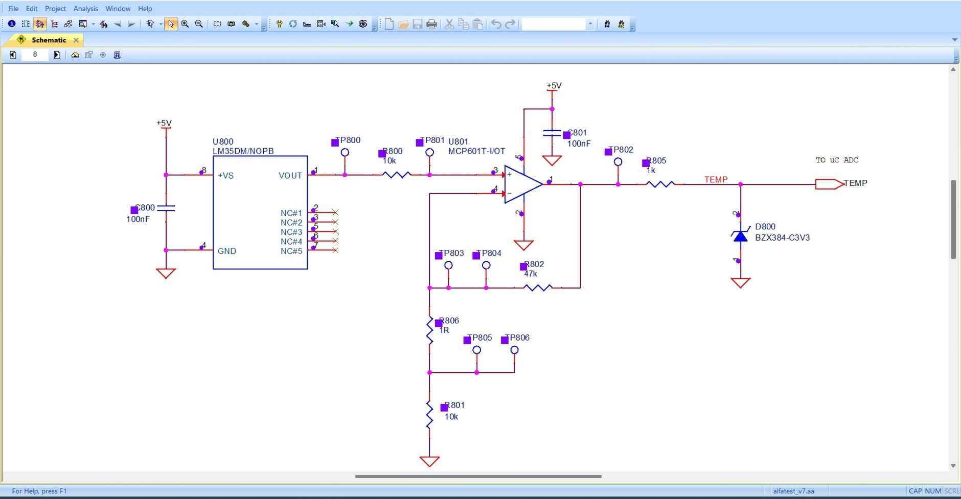
Task: Click the Zoom In magnifier icon
Action: pyautogui.click(x=185, y=24)
